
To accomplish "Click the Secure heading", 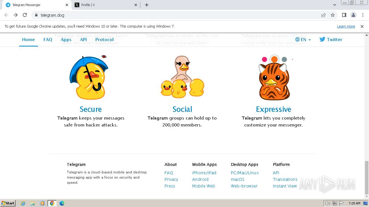I will click(x=91, y=109).
